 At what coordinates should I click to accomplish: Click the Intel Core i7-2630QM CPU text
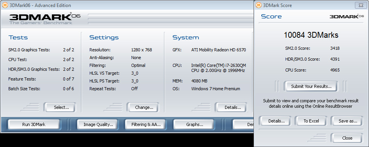218,68
